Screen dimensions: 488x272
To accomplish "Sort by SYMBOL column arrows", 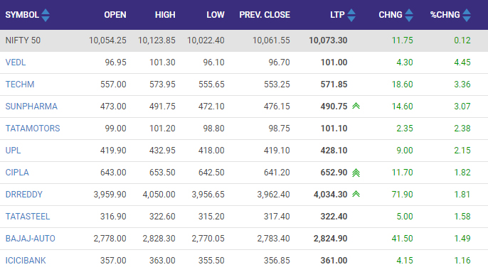I will pyautogui.click(x=46, y=15).
